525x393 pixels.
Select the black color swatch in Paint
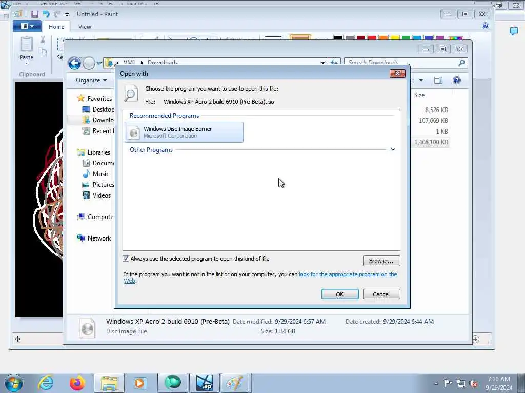pos(338,38)
